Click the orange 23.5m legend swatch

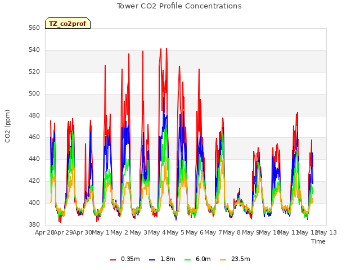click(x=223, y=259)
